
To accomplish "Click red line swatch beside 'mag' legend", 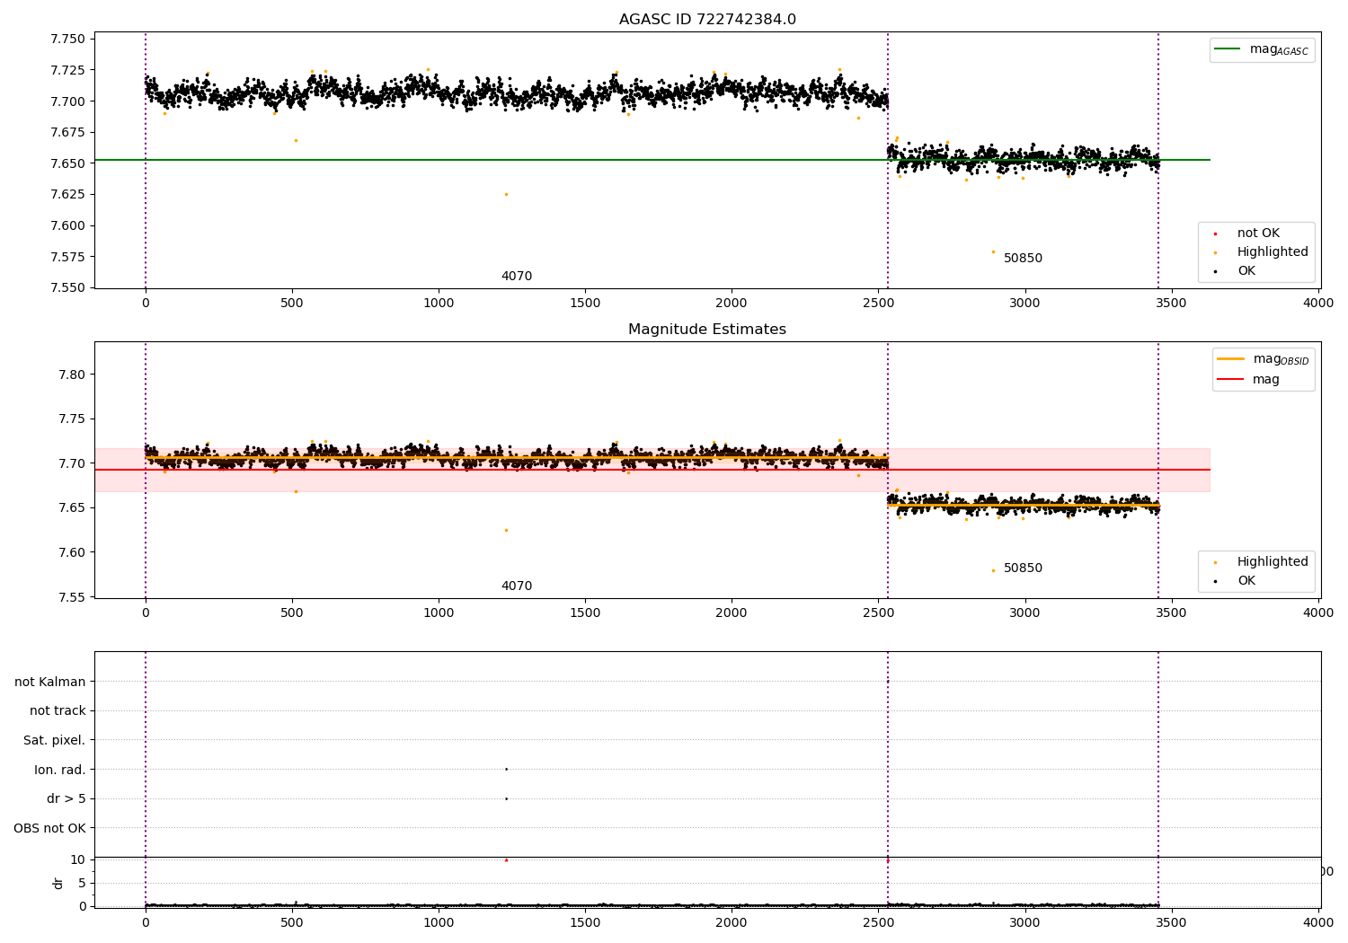I will pos(1230,379).
